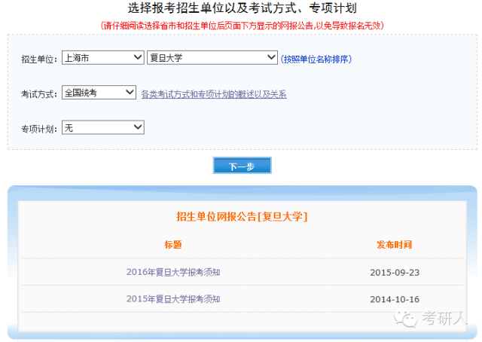Click the 专项计划 label
The height and width of the screenshot is (342, 482).
[39, 129]
